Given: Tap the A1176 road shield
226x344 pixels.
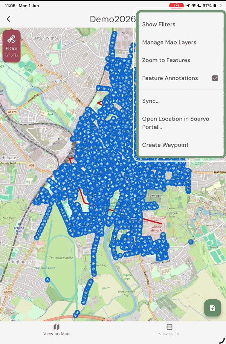Looking at the screenshot, I should pyautogui.click(x=12, y=112).
